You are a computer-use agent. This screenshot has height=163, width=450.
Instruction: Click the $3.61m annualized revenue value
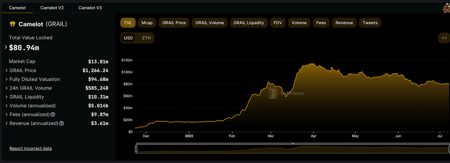pos(100,123)
